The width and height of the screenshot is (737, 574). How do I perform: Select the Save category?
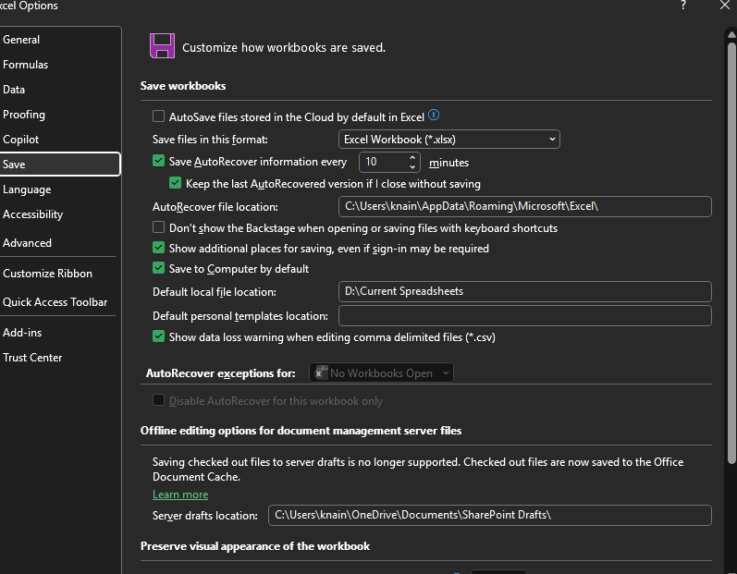(60, 164)
